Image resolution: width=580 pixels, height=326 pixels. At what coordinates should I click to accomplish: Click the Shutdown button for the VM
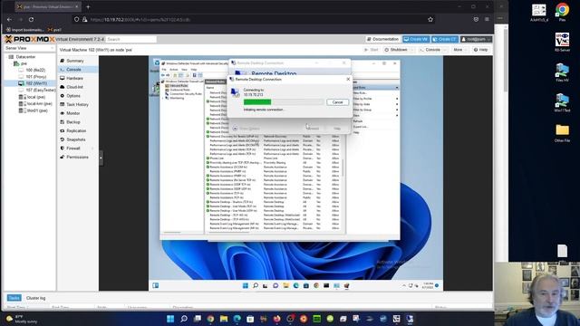coord(396,50)
